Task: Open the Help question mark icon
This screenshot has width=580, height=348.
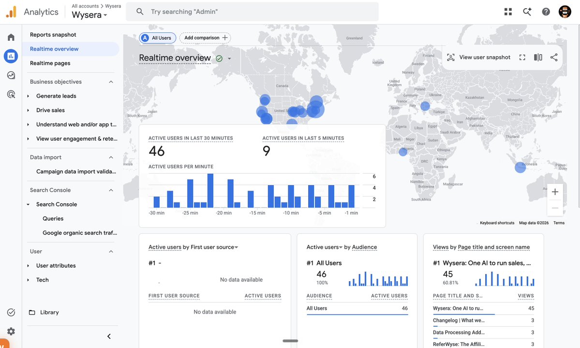Action: pos(546,12)
